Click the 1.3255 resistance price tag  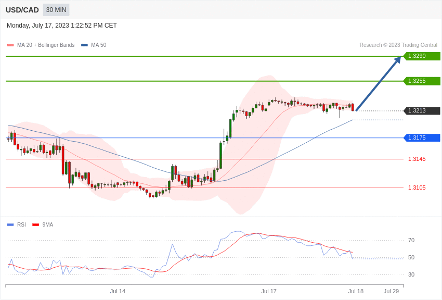pos(422,81)
